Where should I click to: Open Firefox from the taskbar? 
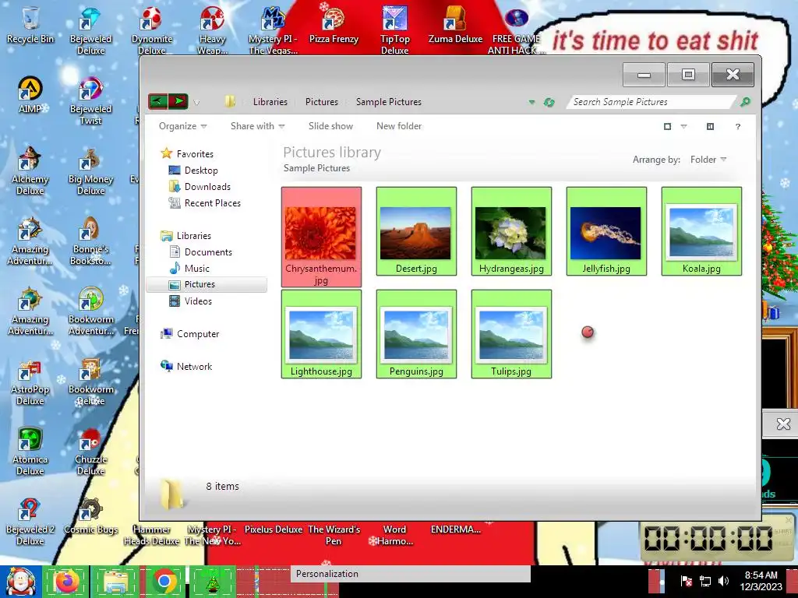(x=66, y=582)
